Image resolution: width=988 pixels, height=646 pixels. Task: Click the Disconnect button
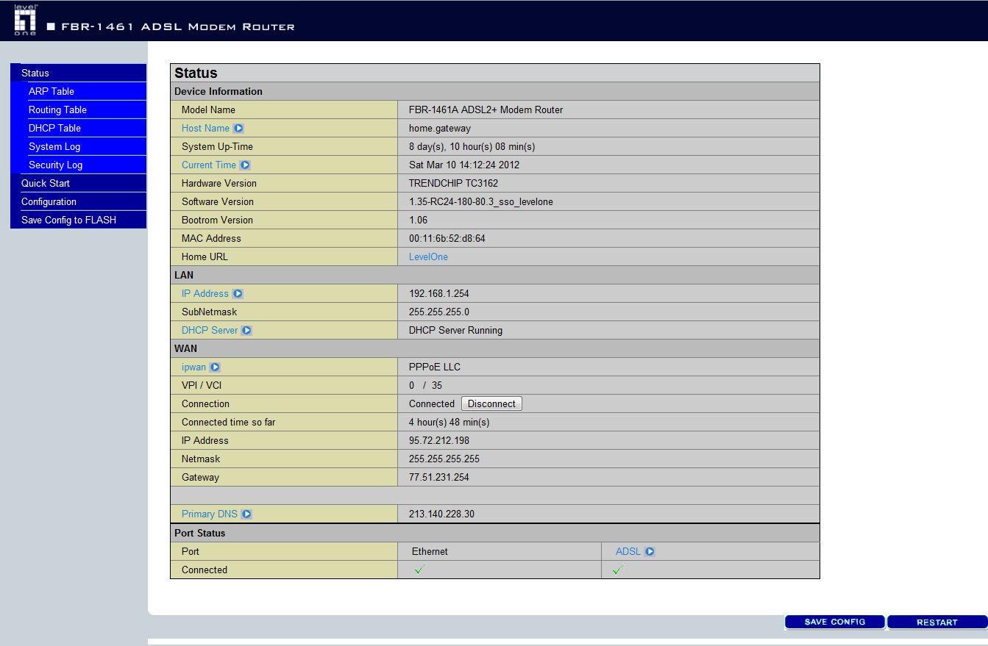tap(491, 403)
